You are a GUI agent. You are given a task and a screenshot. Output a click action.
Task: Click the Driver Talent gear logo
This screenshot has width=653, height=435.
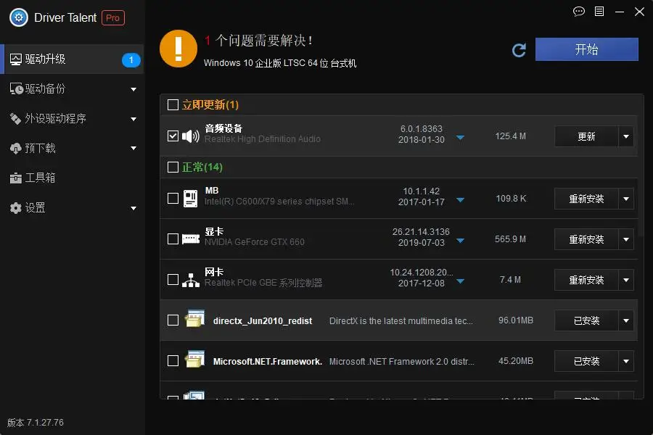coord(19,18)
